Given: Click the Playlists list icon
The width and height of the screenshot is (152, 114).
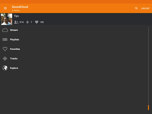Looking at the screenshot, I should (x=5, y=39).
